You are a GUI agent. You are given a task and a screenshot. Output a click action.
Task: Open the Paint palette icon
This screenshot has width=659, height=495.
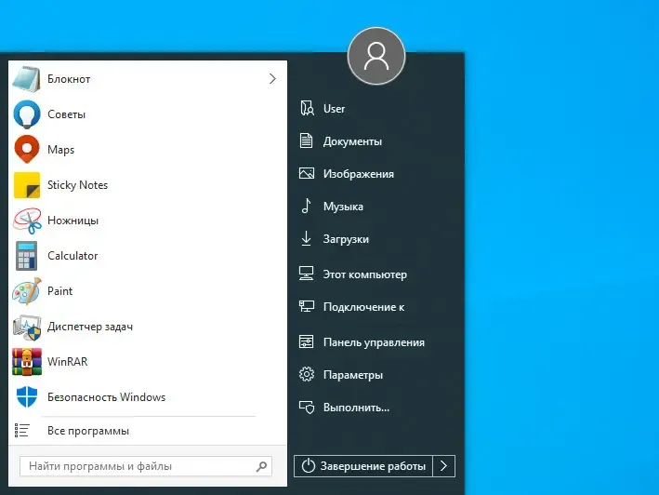[27, 291]
